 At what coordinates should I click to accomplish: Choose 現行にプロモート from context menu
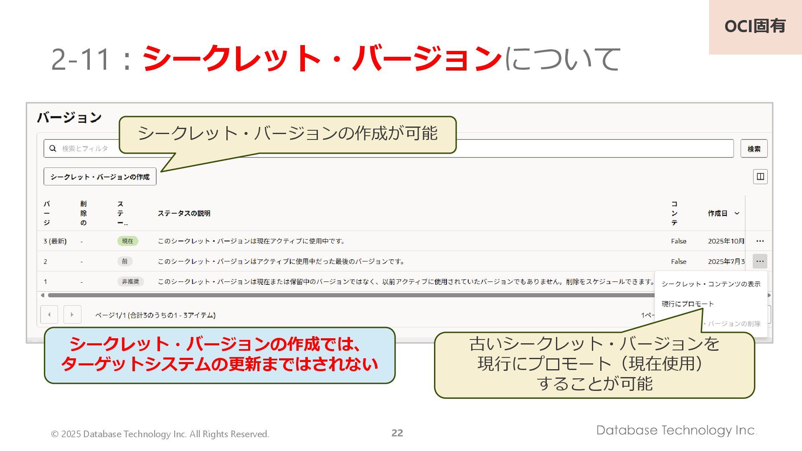click(x=688, y=304)
